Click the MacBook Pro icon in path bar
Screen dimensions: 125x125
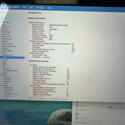[x=30, y=99]
